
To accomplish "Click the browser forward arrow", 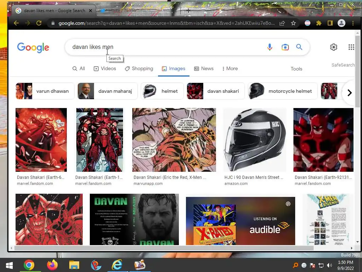I will [28, 23].
